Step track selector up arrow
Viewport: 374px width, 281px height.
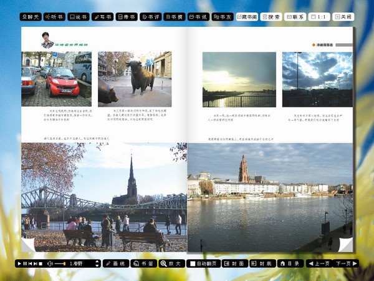[x=97, y=262]
